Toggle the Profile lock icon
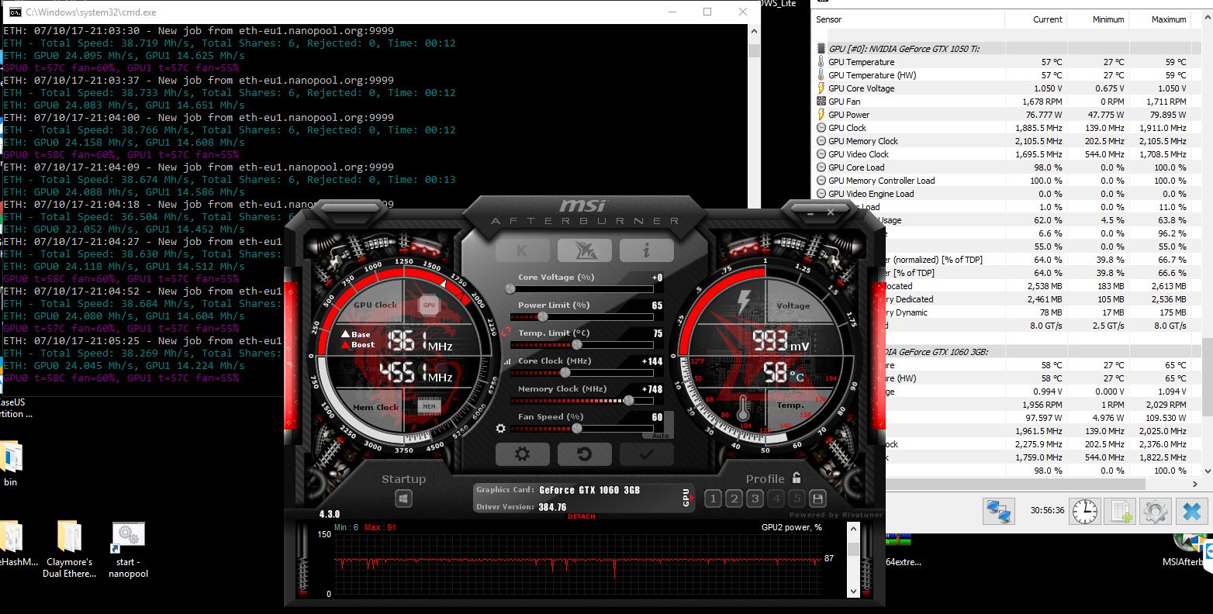Image resolution: width=1213 pixels, height=614 pixels. pos(796,478)
